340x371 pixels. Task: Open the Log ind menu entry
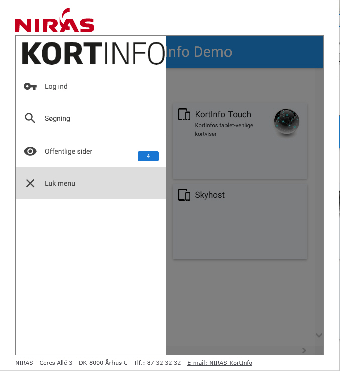click(x=91, y=86)
